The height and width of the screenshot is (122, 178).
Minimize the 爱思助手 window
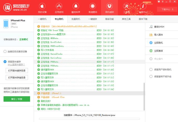[166, 1]
